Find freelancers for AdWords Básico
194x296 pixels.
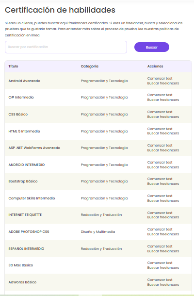click(x=163, y=285)
